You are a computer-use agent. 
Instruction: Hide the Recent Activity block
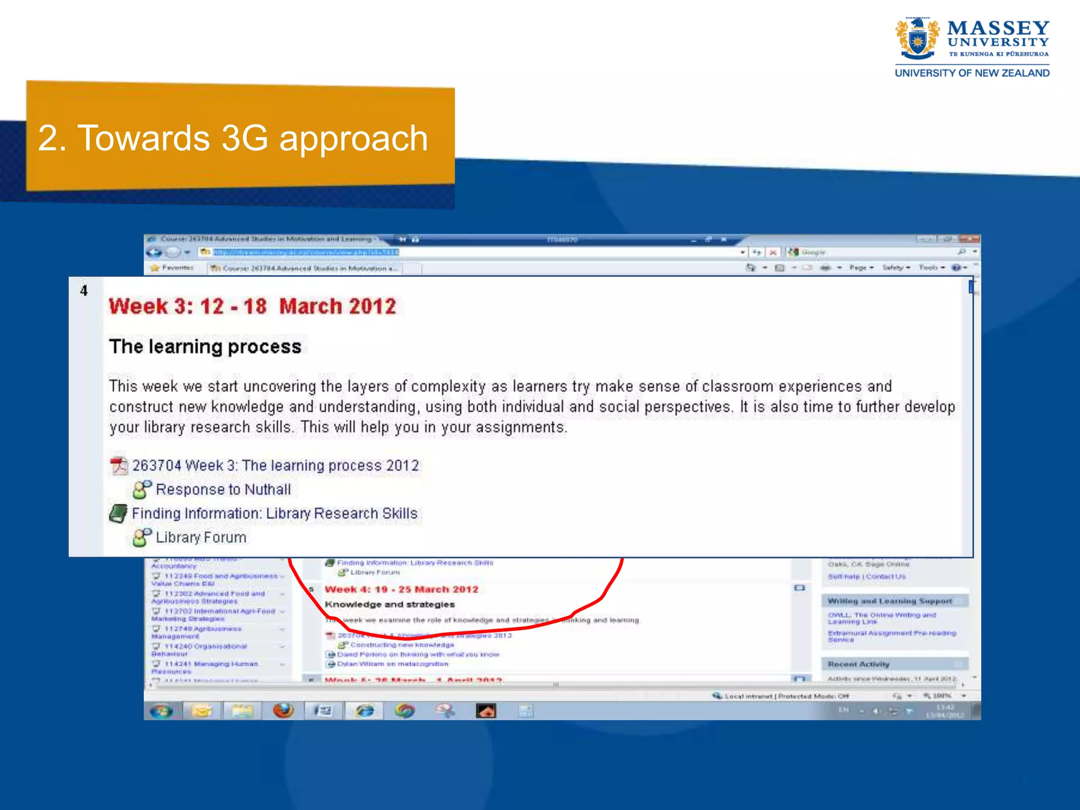point(958,664)
